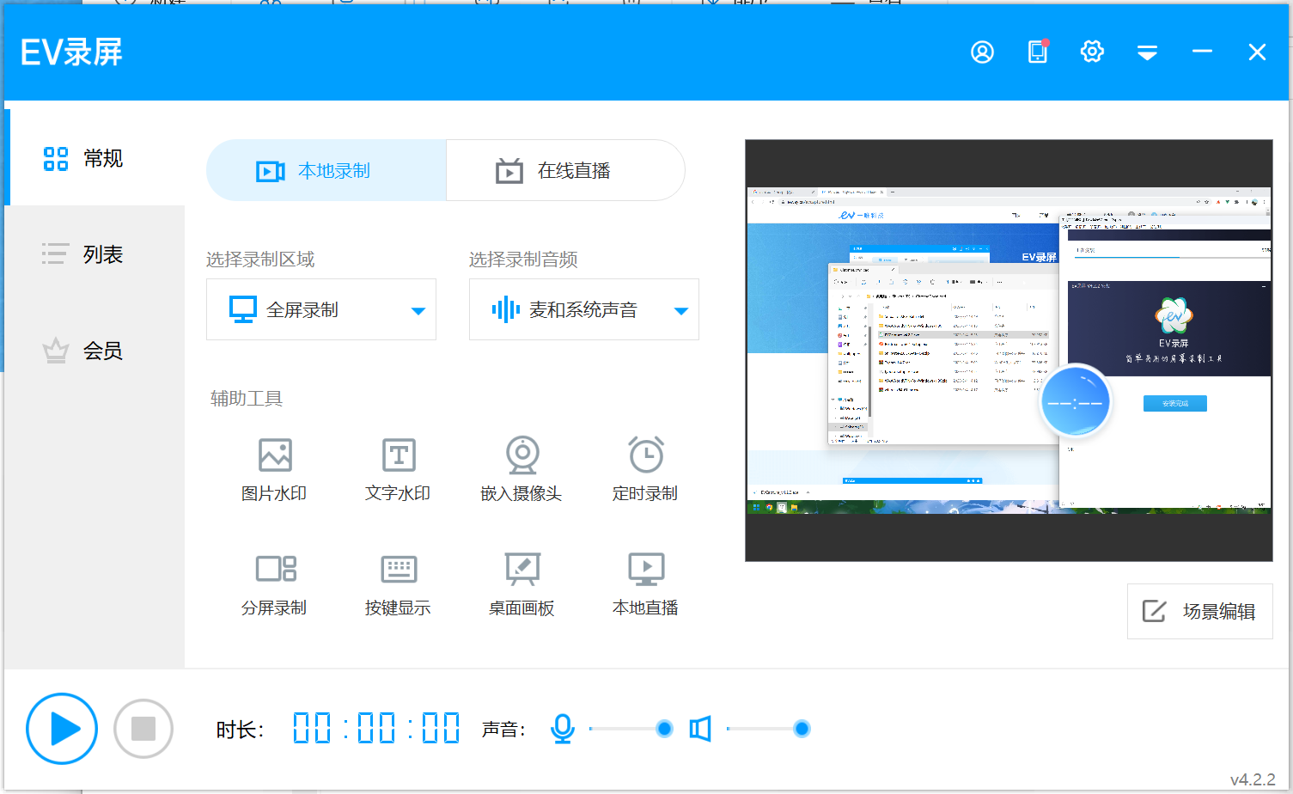Start recording with the play button
This screenshot has height=794, width=1293.
click(62, 729)
